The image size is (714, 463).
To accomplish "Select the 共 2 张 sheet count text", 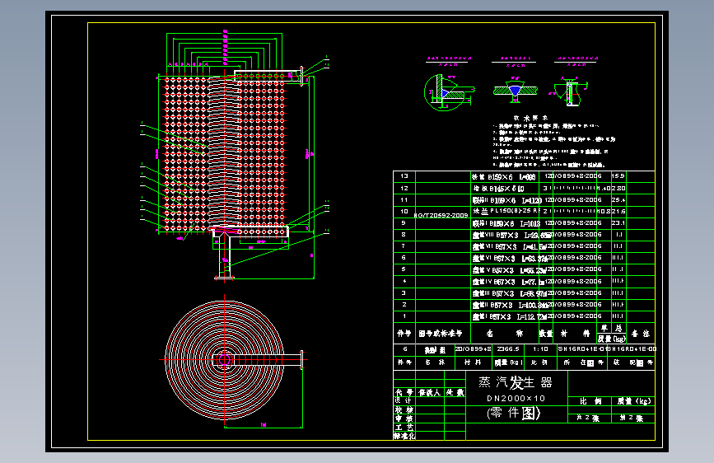I will (x=588, y=418).
